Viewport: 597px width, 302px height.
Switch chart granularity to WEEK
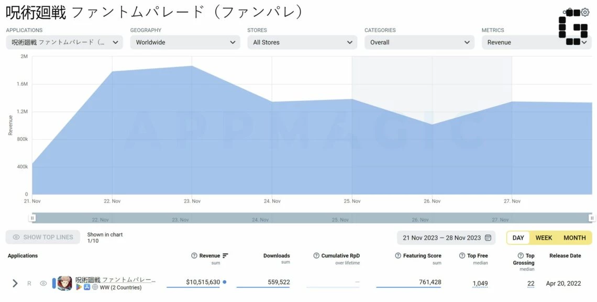[544, 238]
